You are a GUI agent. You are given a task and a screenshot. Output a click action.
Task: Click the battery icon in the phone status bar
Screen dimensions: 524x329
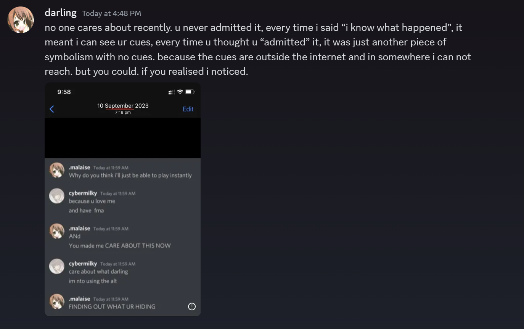190,92
